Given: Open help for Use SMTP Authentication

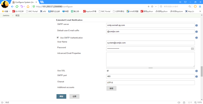Looking at the screenshot, I should tap(197, 38).
